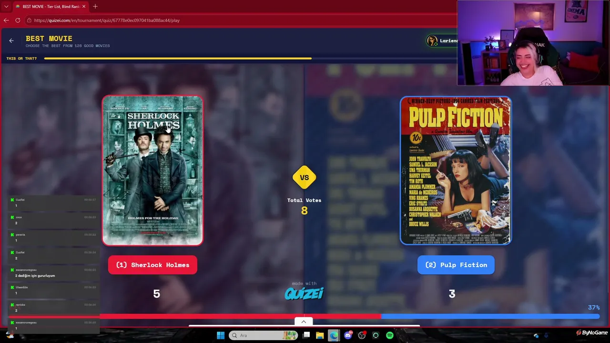Click 'CHOOSE THE BEST FROM 128 GOOD MOVIES' subtitle

coord(68,46)
